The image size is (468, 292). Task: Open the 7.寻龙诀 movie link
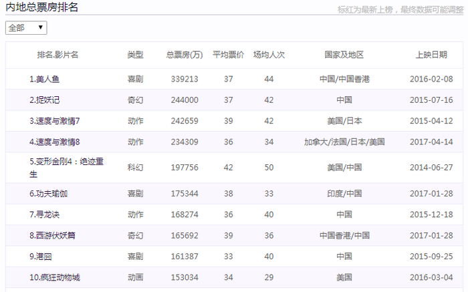45,214
